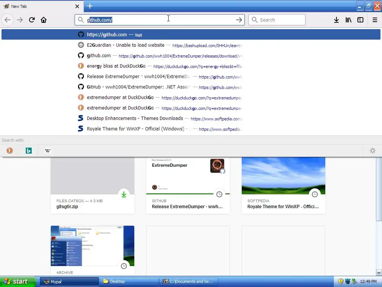Switch to C:\Documents and Se... taskbar button
Viewport: 382px width, 287px height.
[188, 282]
